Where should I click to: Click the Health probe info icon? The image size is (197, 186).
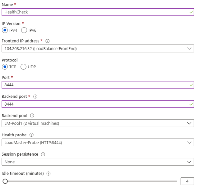coord(31,135)
